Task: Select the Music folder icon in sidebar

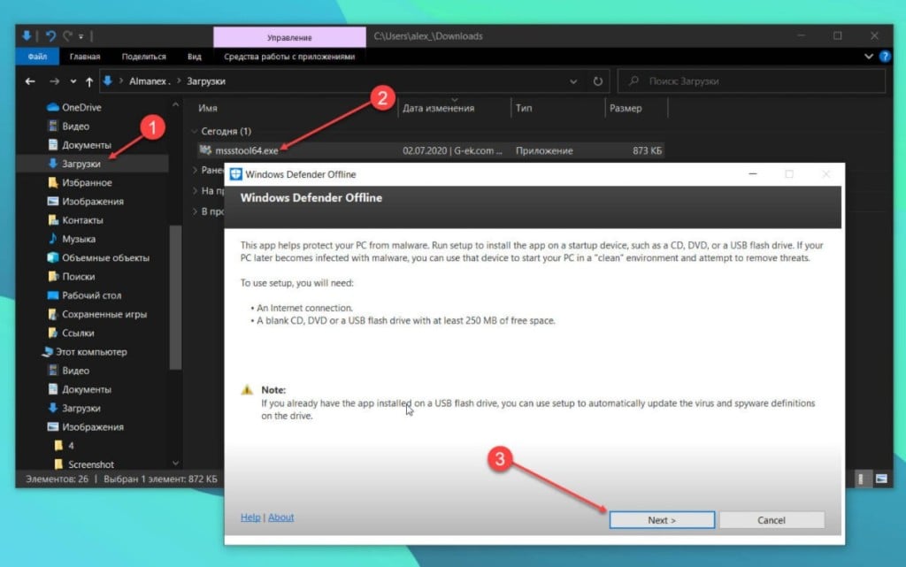Action: click(x=54, y=239)
